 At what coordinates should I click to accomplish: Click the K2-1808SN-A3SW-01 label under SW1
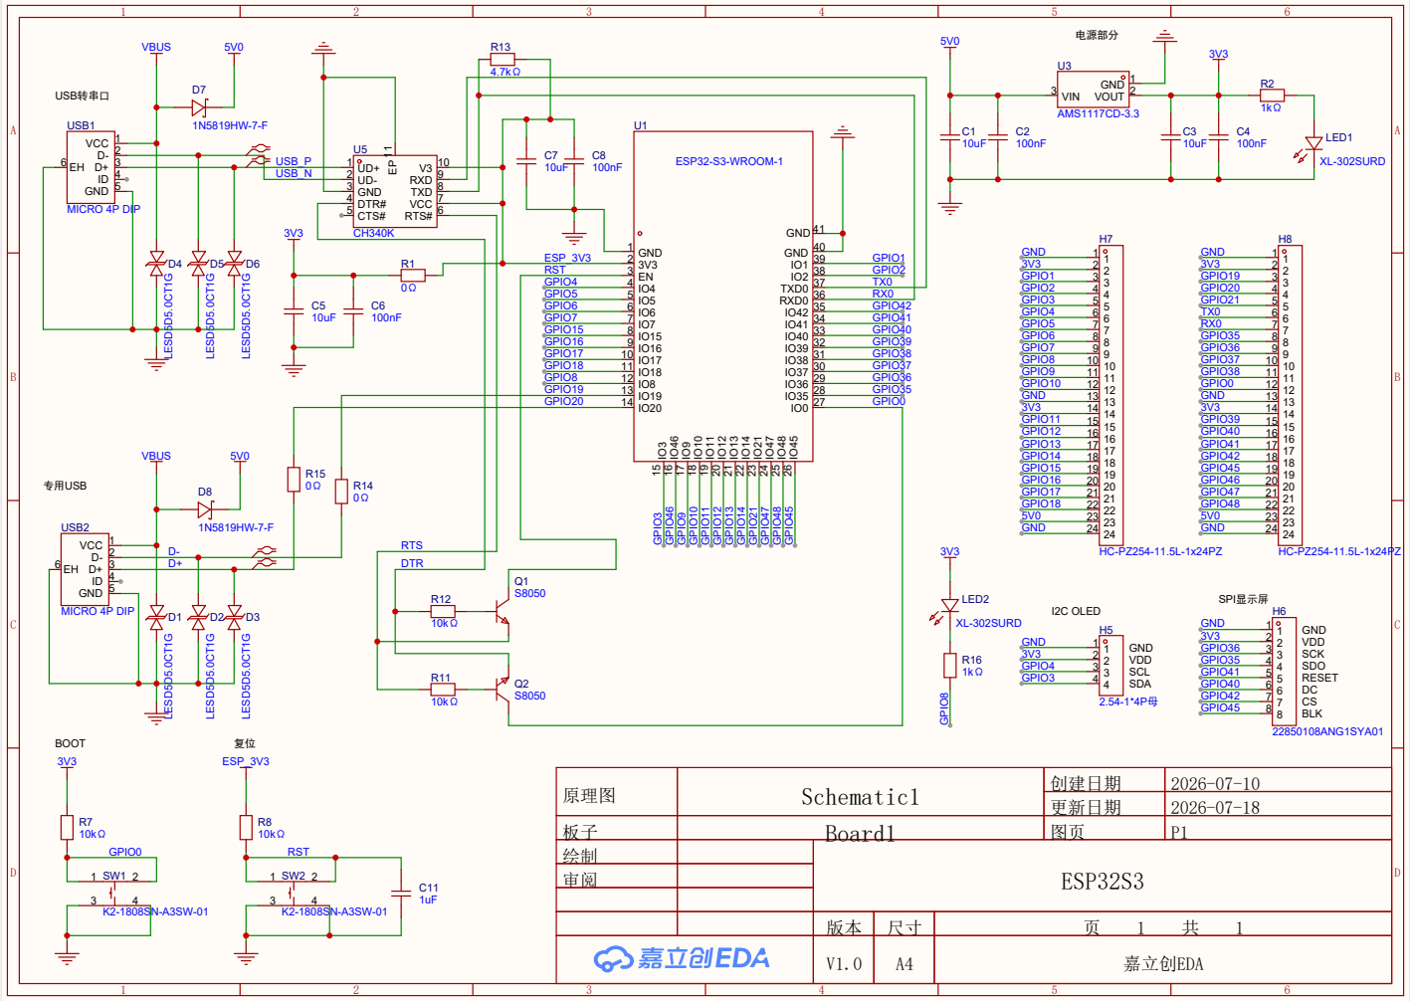(x=155, y=911)
